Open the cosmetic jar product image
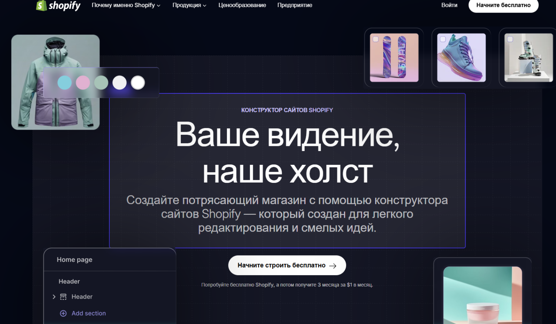This screenshot has height=324, width=556. tap(482, 296)
